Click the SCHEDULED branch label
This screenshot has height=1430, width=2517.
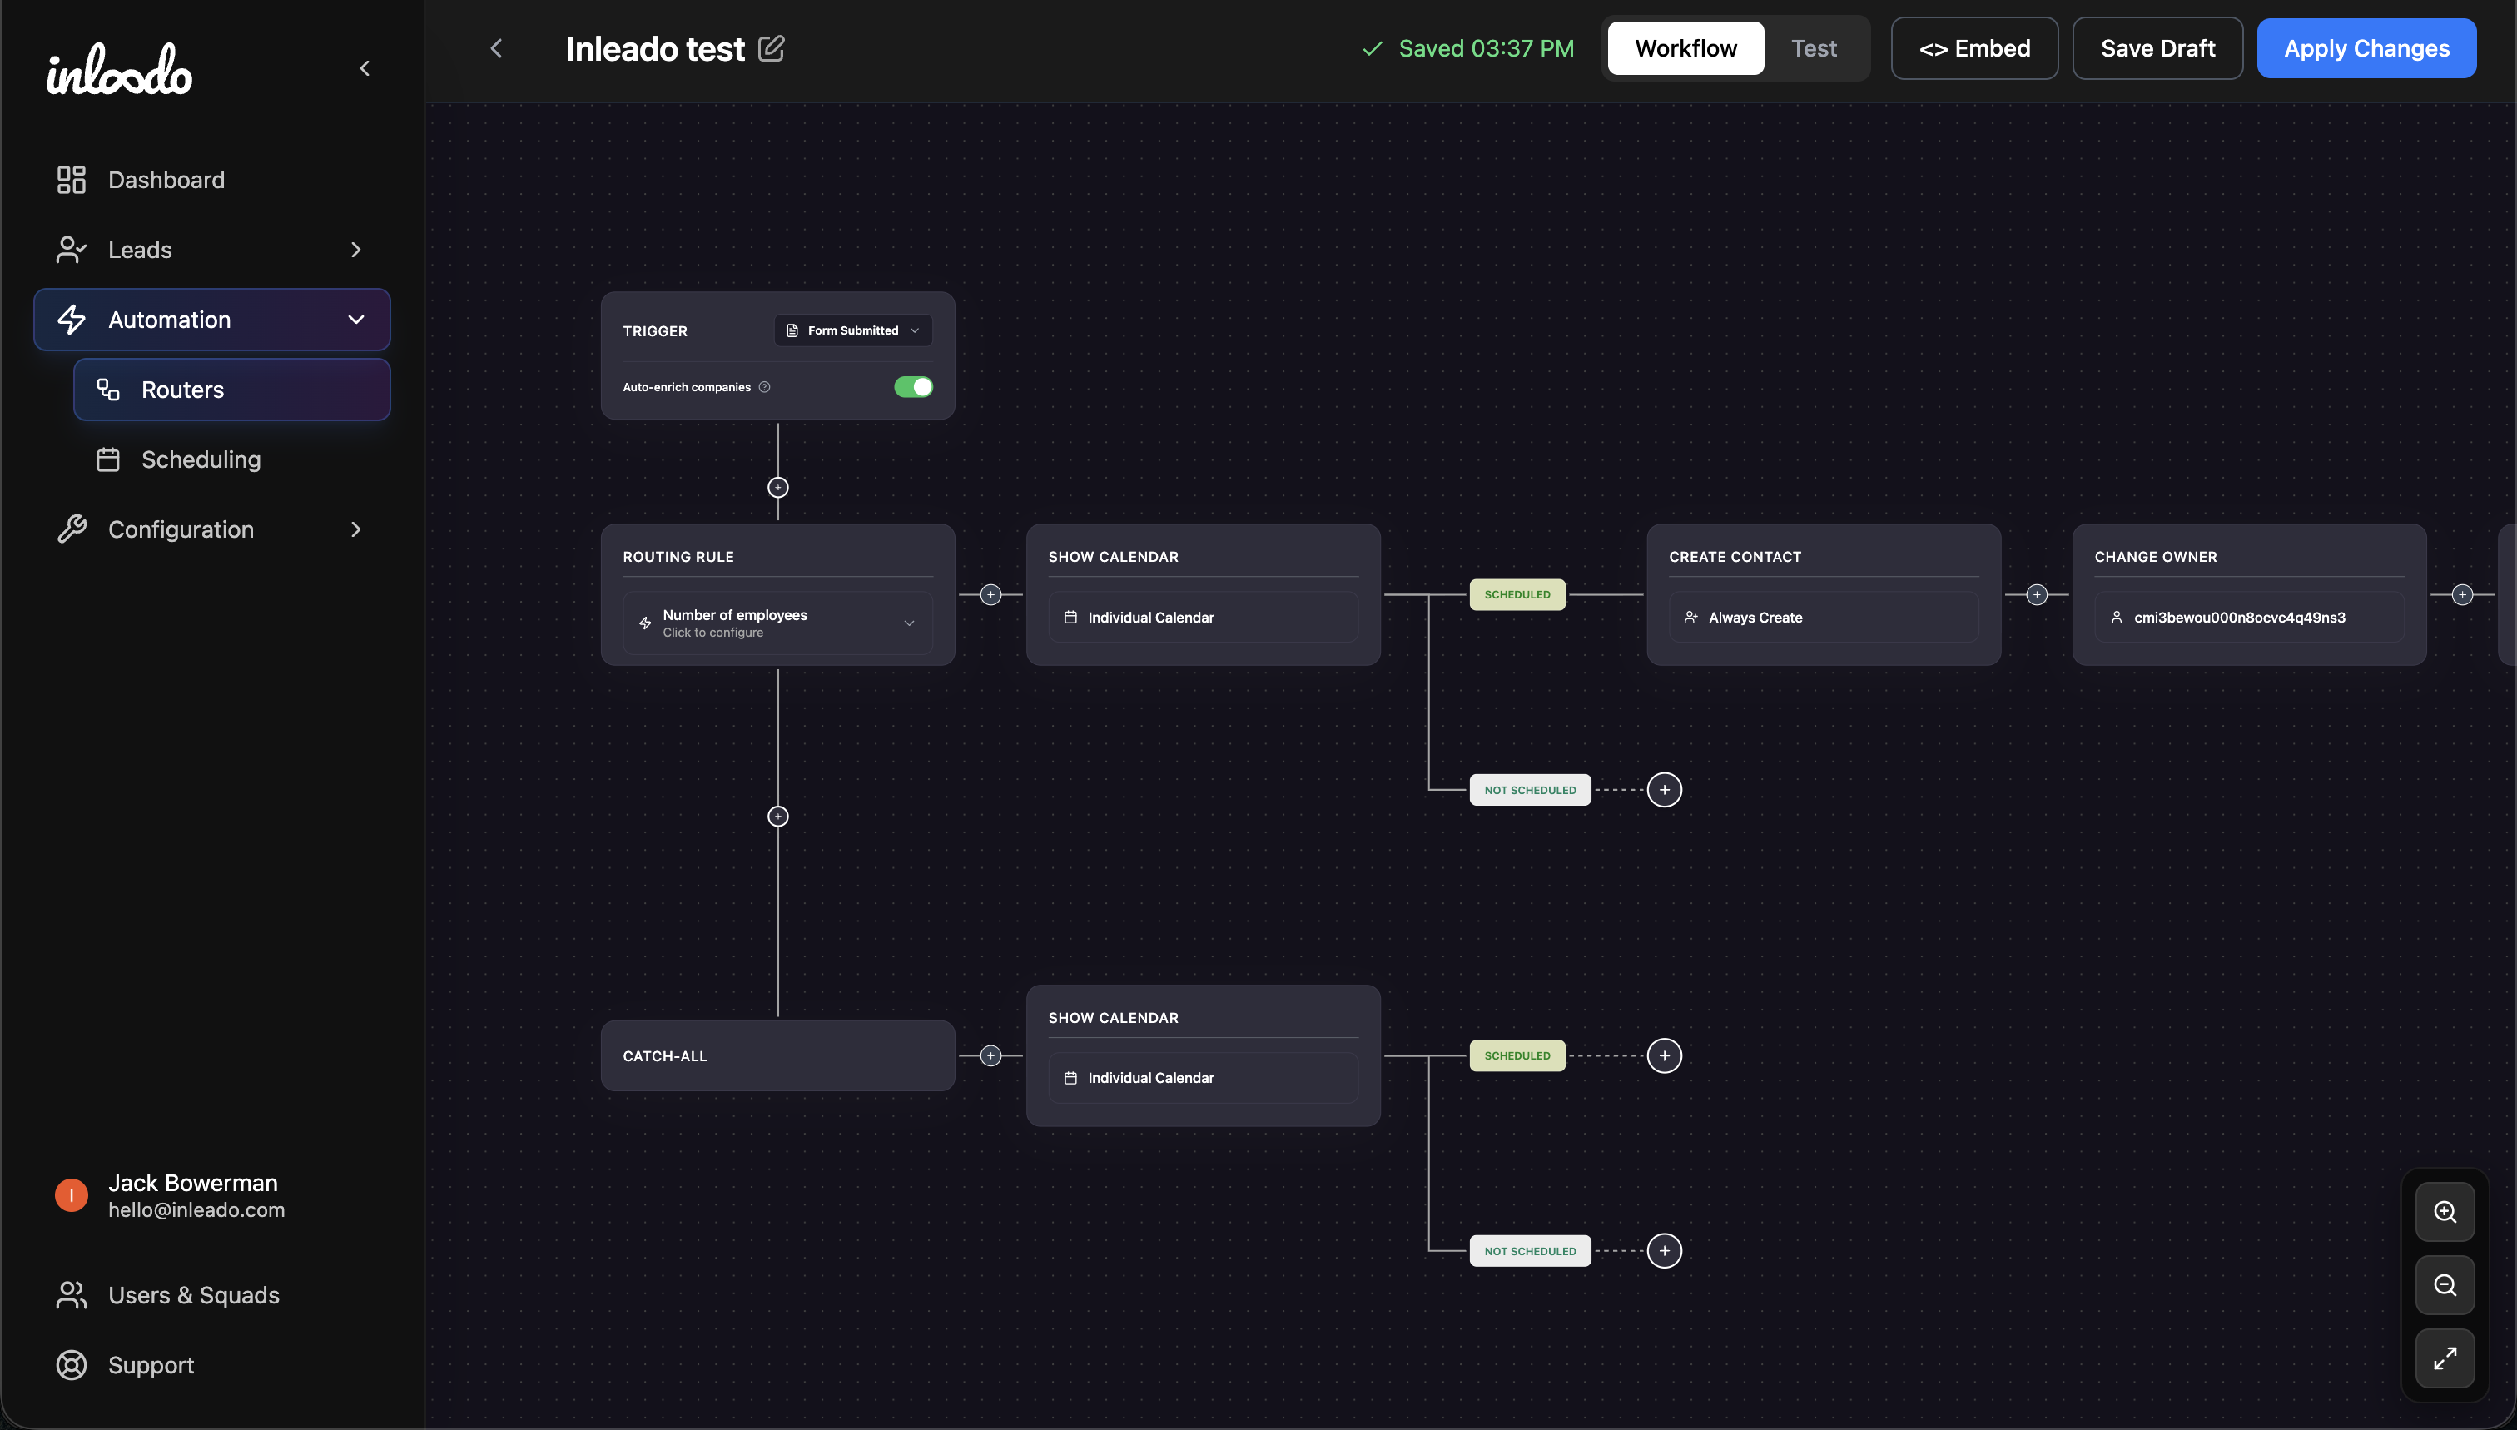[x=1517, y=594]
